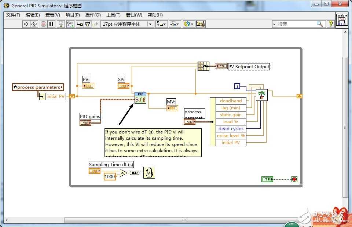Click the Run Continuously button
Image resolution: width=352 pixels, height=227 pixels.
click(34, 24)
